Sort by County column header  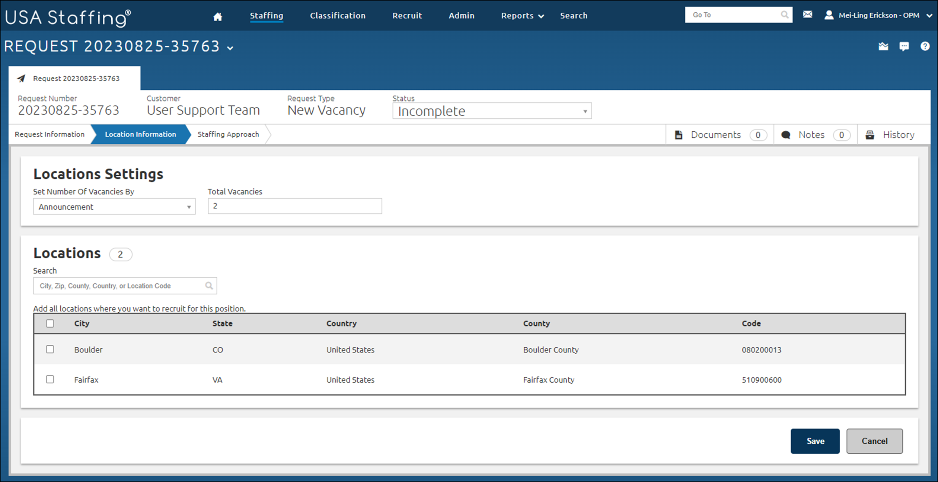[536, 323]
